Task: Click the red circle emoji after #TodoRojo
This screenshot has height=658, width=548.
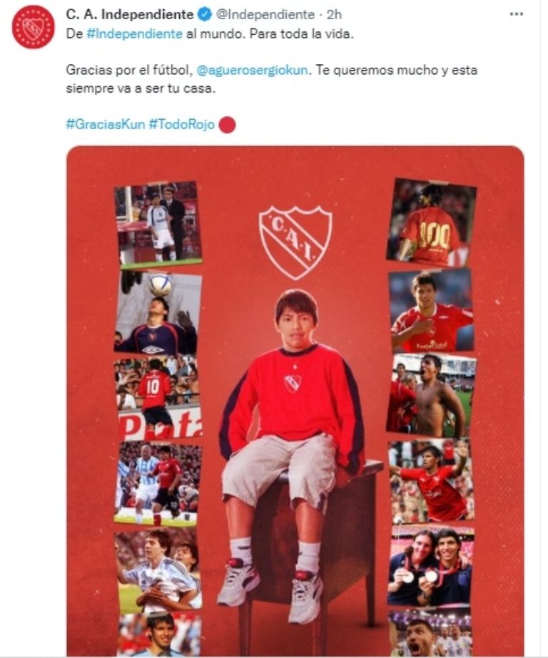Action: point(226,125)
